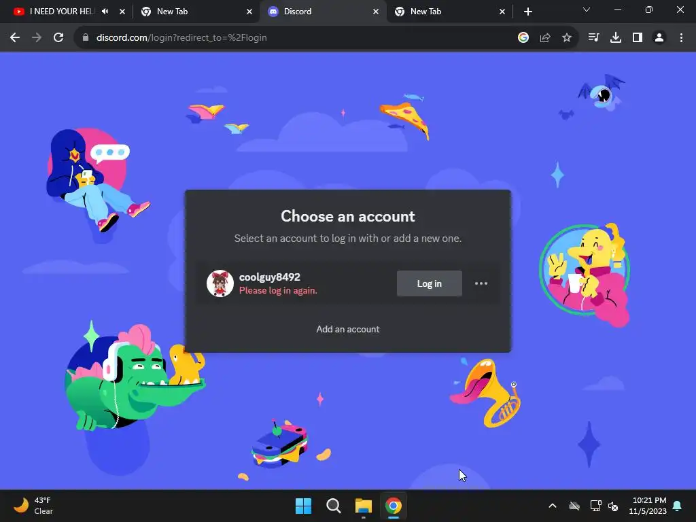Click the muted volume tray icon
696x522 pixels.
click(x=613, y=506)
